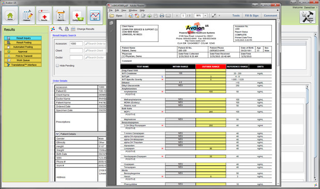Click the Avalon icon in bottom-right status corner
320x189 pixels.
point(316,185)
